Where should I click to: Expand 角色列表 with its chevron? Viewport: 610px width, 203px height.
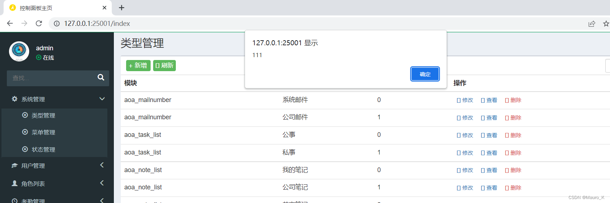click(102, 183)
